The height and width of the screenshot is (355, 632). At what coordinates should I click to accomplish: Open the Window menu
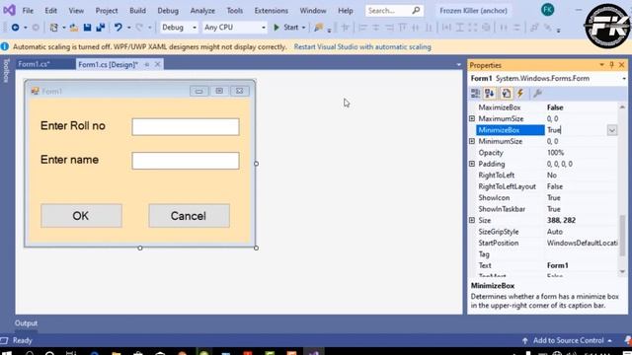(313, 11)
